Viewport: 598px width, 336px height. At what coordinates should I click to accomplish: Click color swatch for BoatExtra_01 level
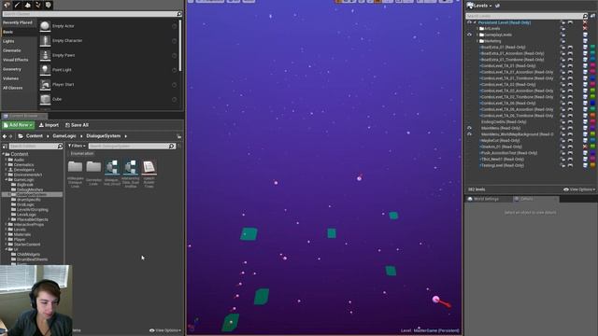coord(592,48)
